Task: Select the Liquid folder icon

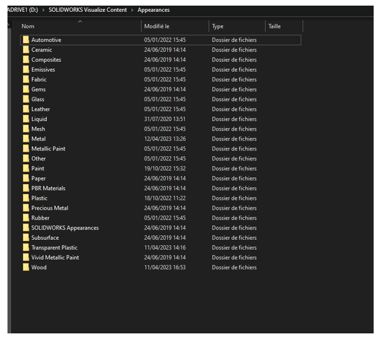Action: pos(26,119)
